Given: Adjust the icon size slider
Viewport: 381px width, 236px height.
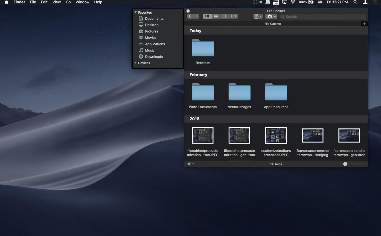Looking at the screenshot, I should tap(345, 164).
